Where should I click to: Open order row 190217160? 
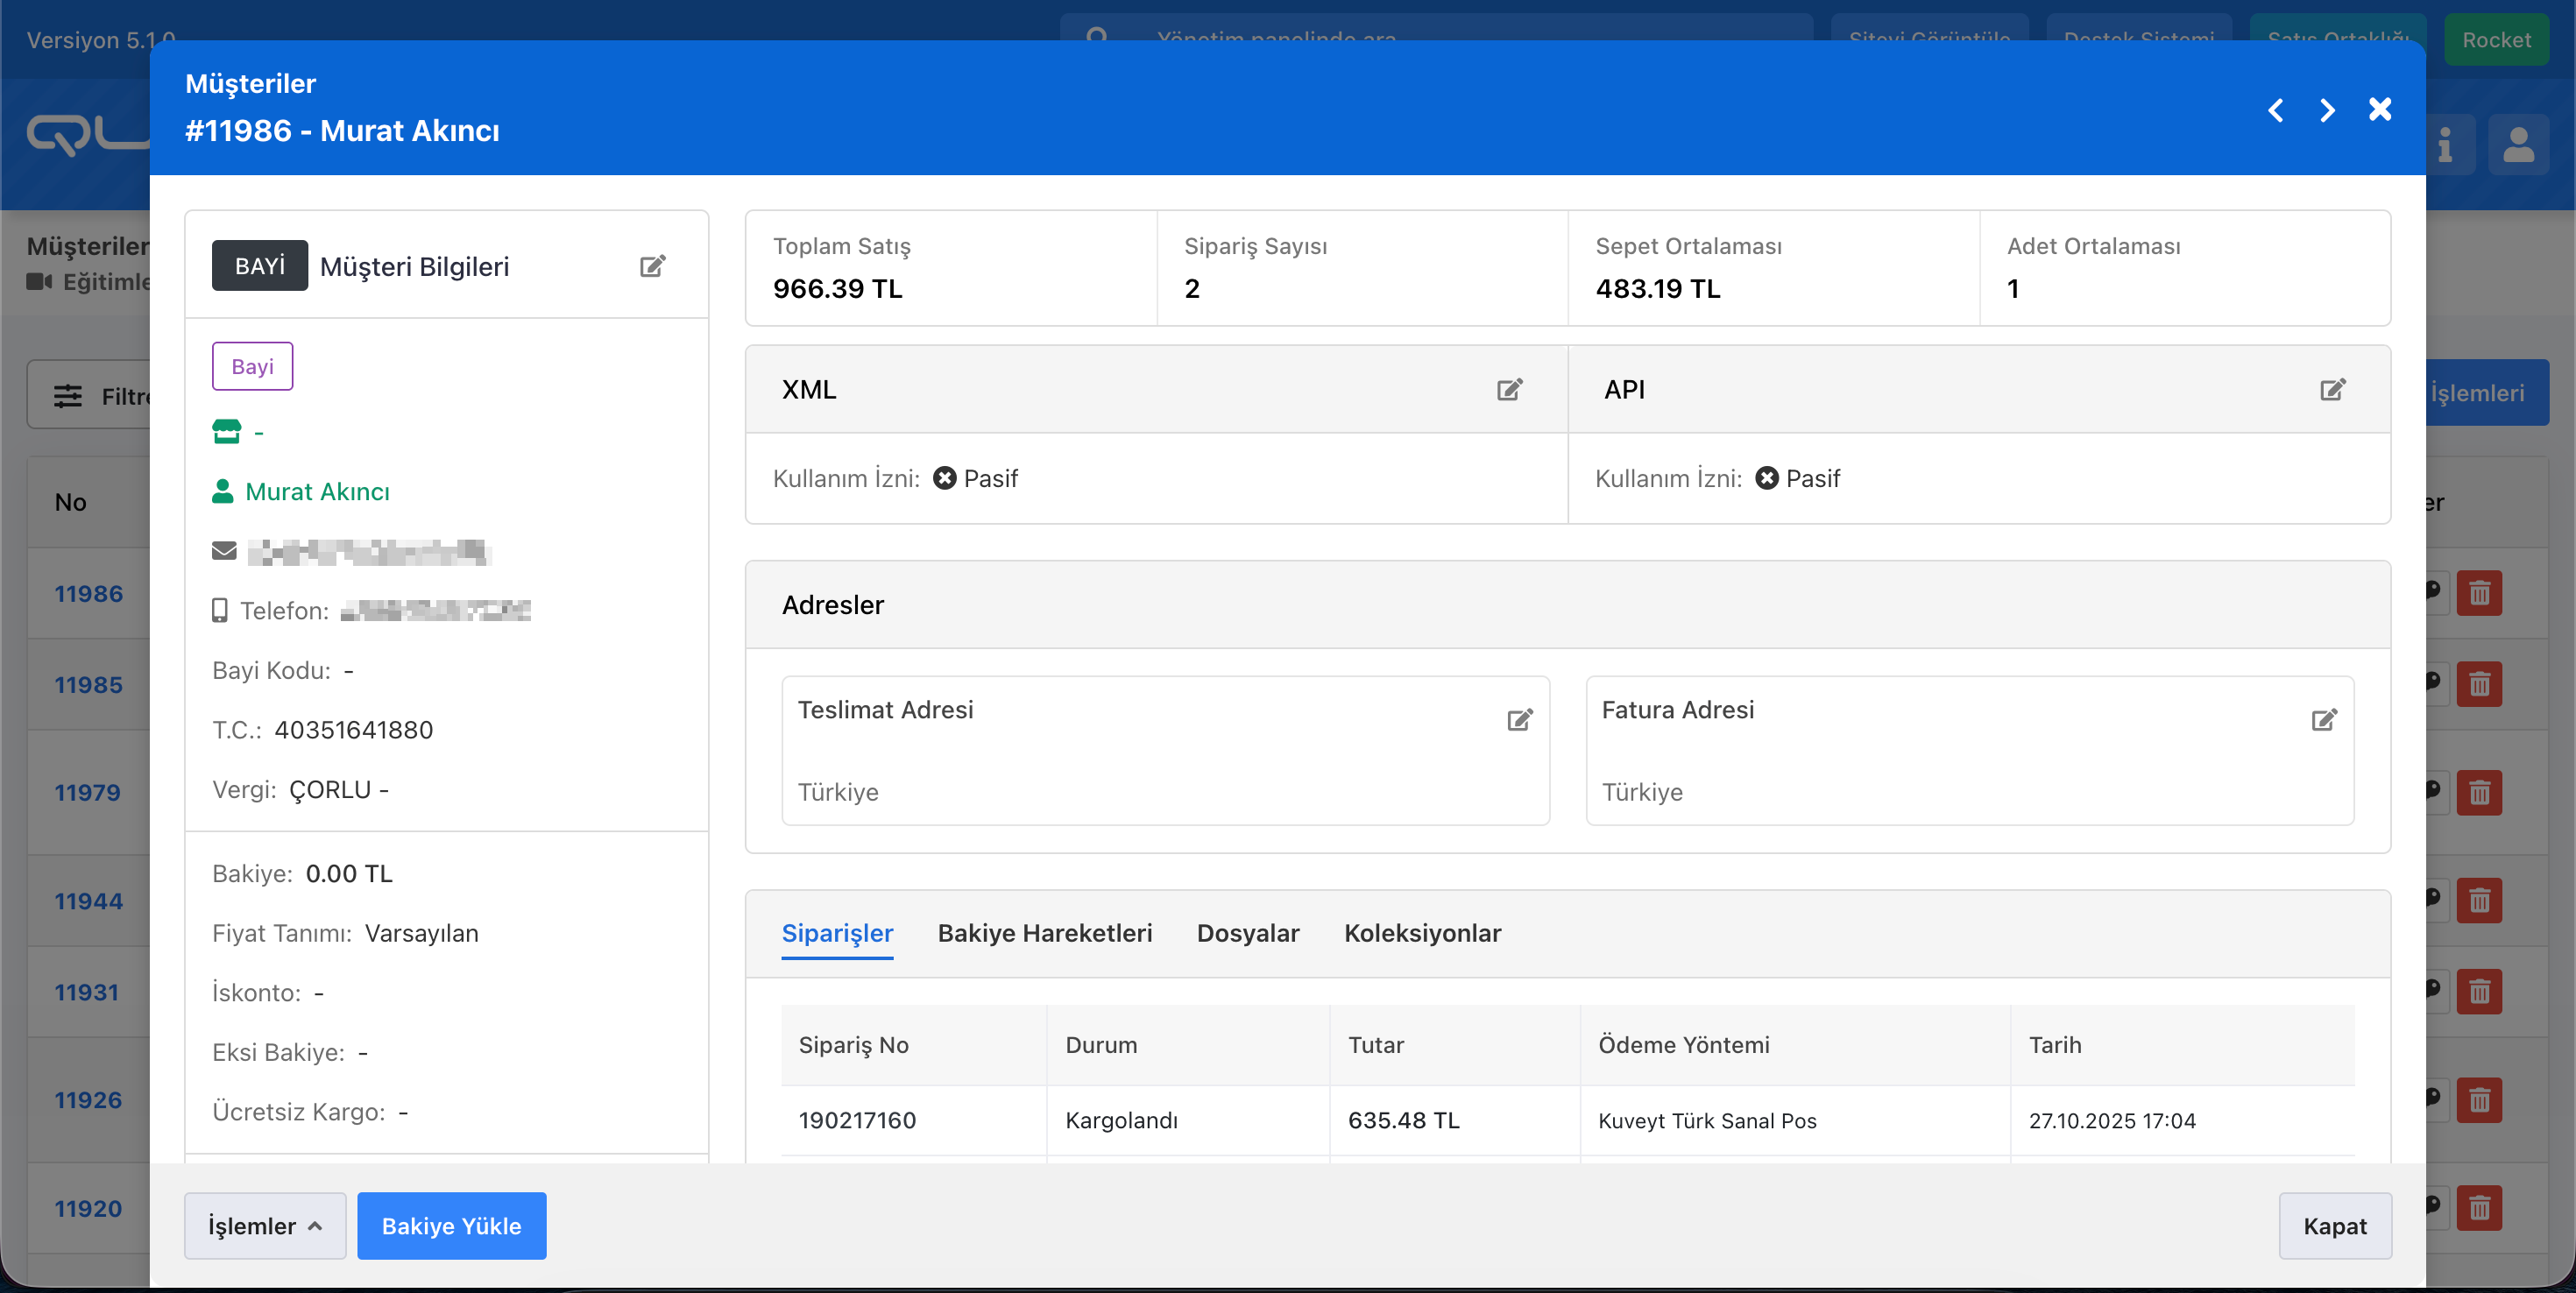click(857, 1120)
